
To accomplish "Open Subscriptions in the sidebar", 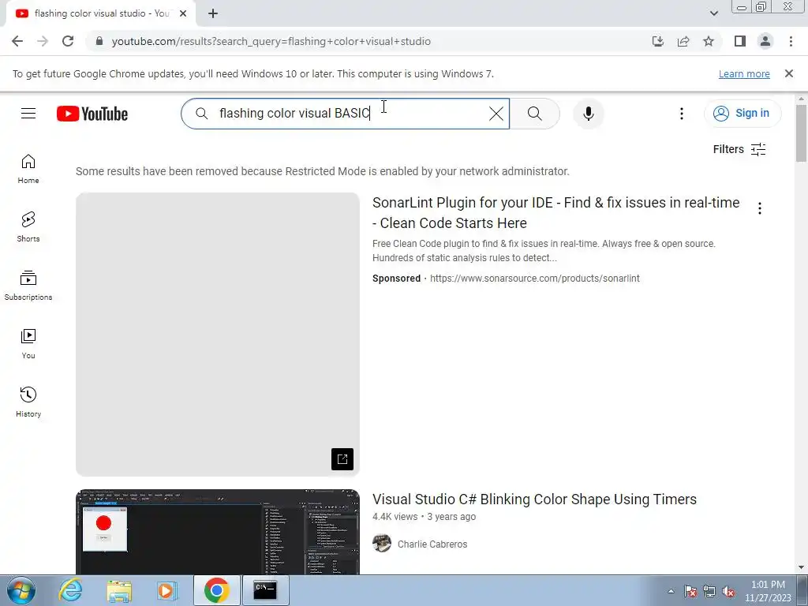I will point(28,286).
